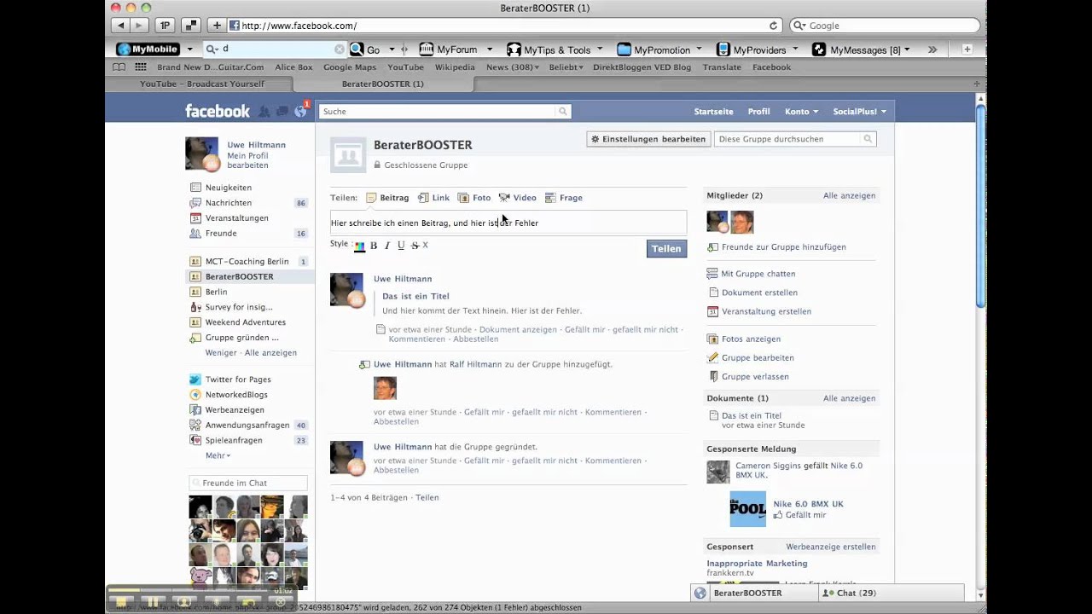Toggle underline style in post editor
The width and height of the screenshot is (1092, 614).
click(x=401, y=246)
